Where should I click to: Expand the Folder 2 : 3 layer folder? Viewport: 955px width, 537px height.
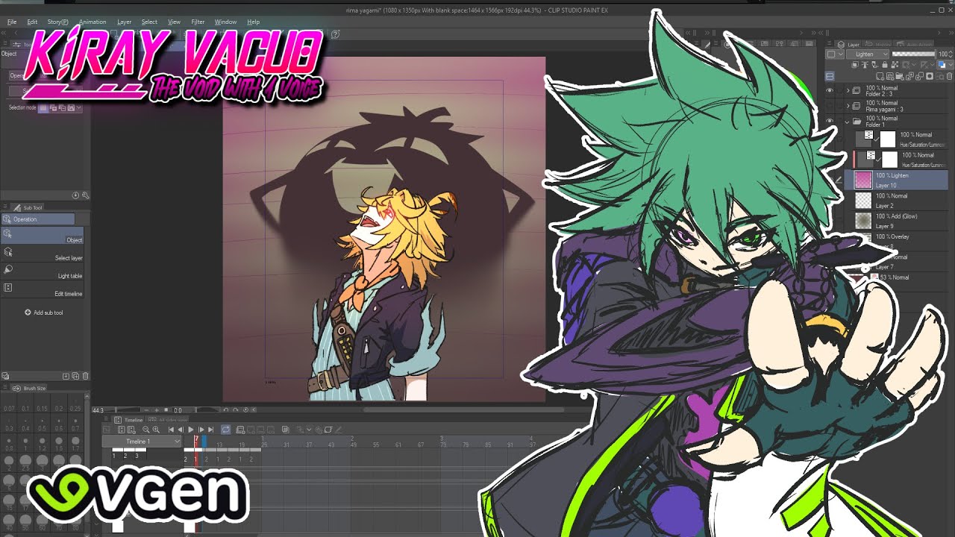click(x=848, y=91)
